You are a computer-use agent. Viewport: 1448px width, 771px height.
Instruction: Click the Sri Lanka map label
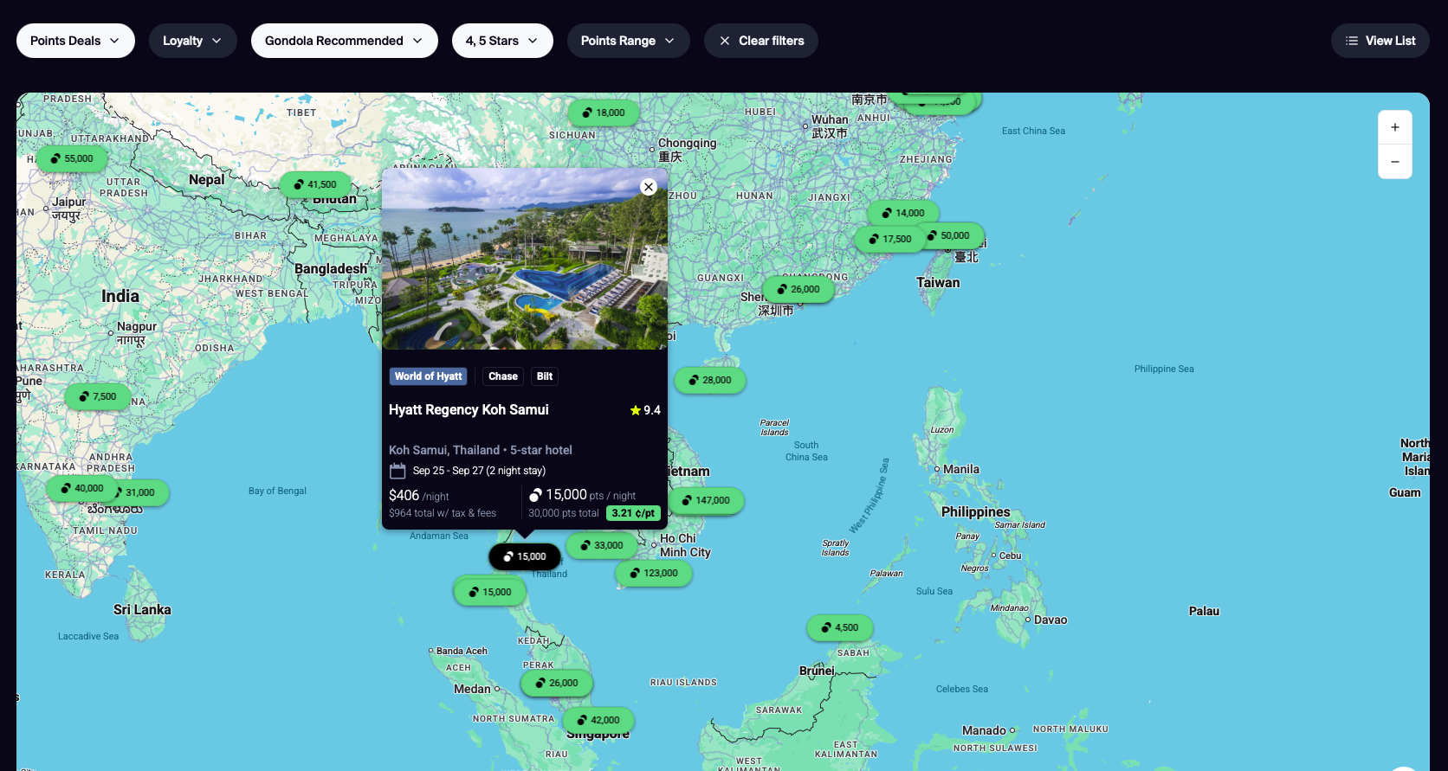tap(142, 609)
